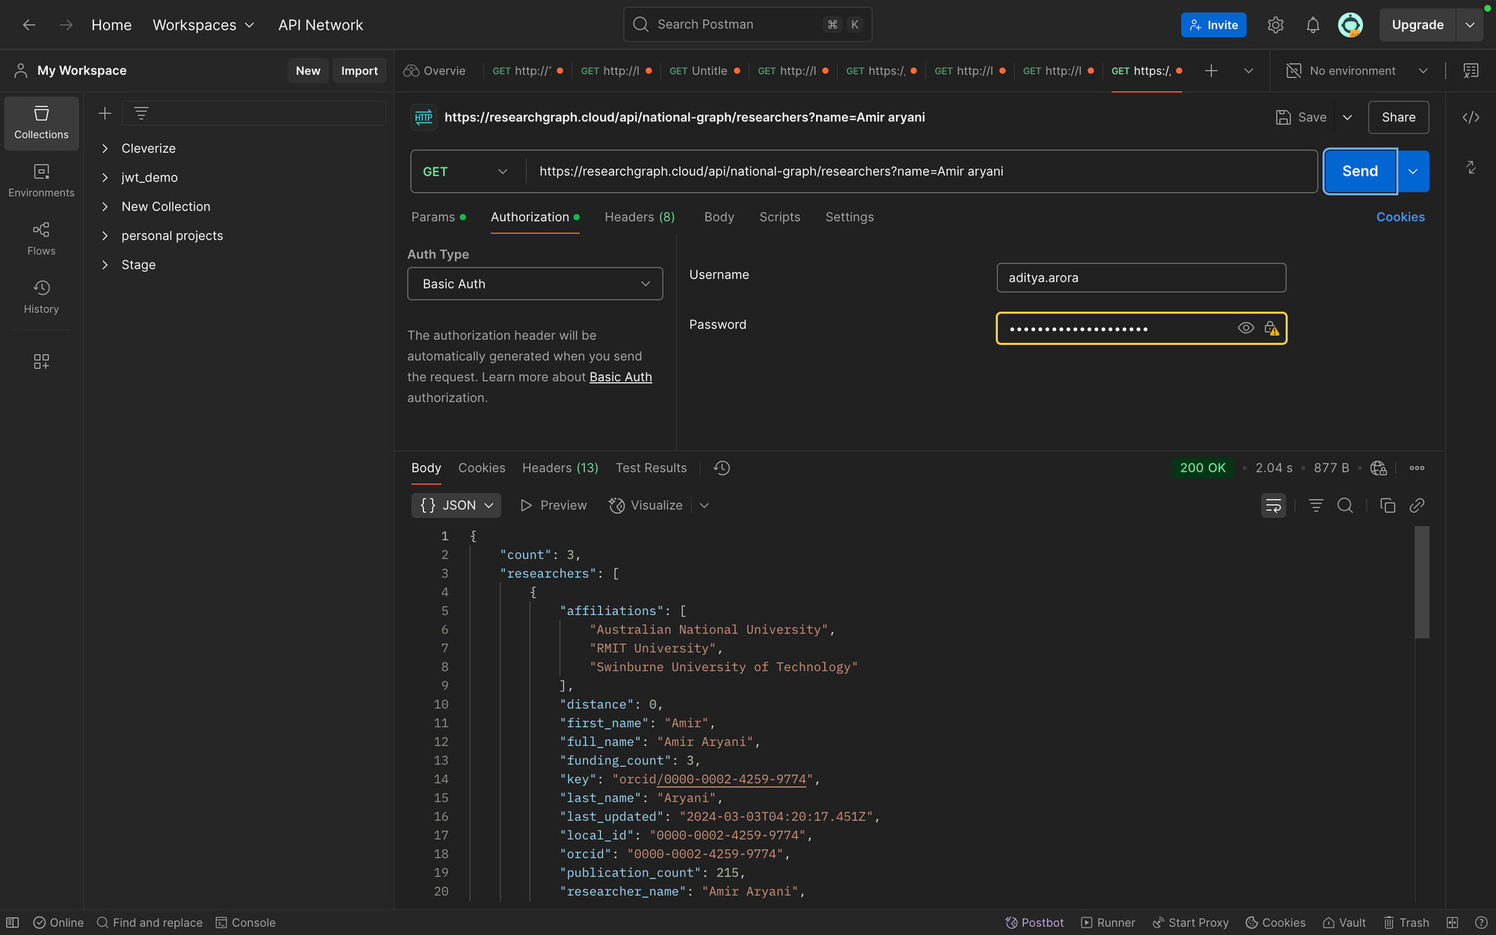Expand the jwt_demo collection
The image size is (1496, 935).
coord(105,177)
